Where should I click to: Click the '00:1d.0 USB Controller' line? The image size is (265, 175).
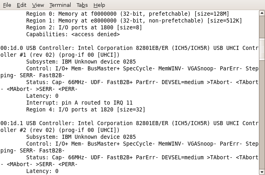coord(129,48)
